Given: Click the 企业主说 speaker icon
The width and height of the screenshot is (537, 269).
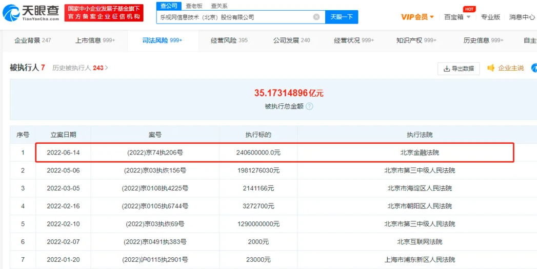Looking at the screenshot, I should click(x=491, y=68).
